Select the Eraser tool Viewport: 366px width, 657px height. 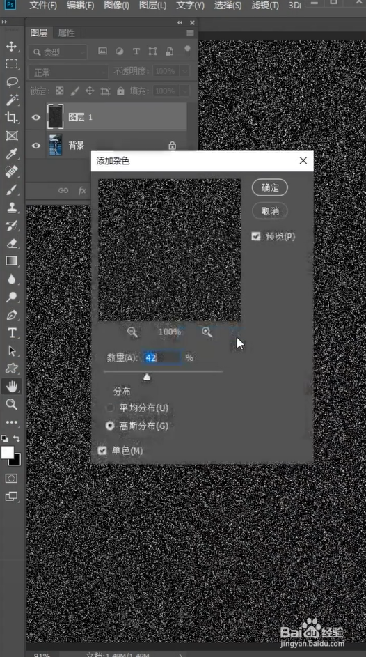click(11, 243)
